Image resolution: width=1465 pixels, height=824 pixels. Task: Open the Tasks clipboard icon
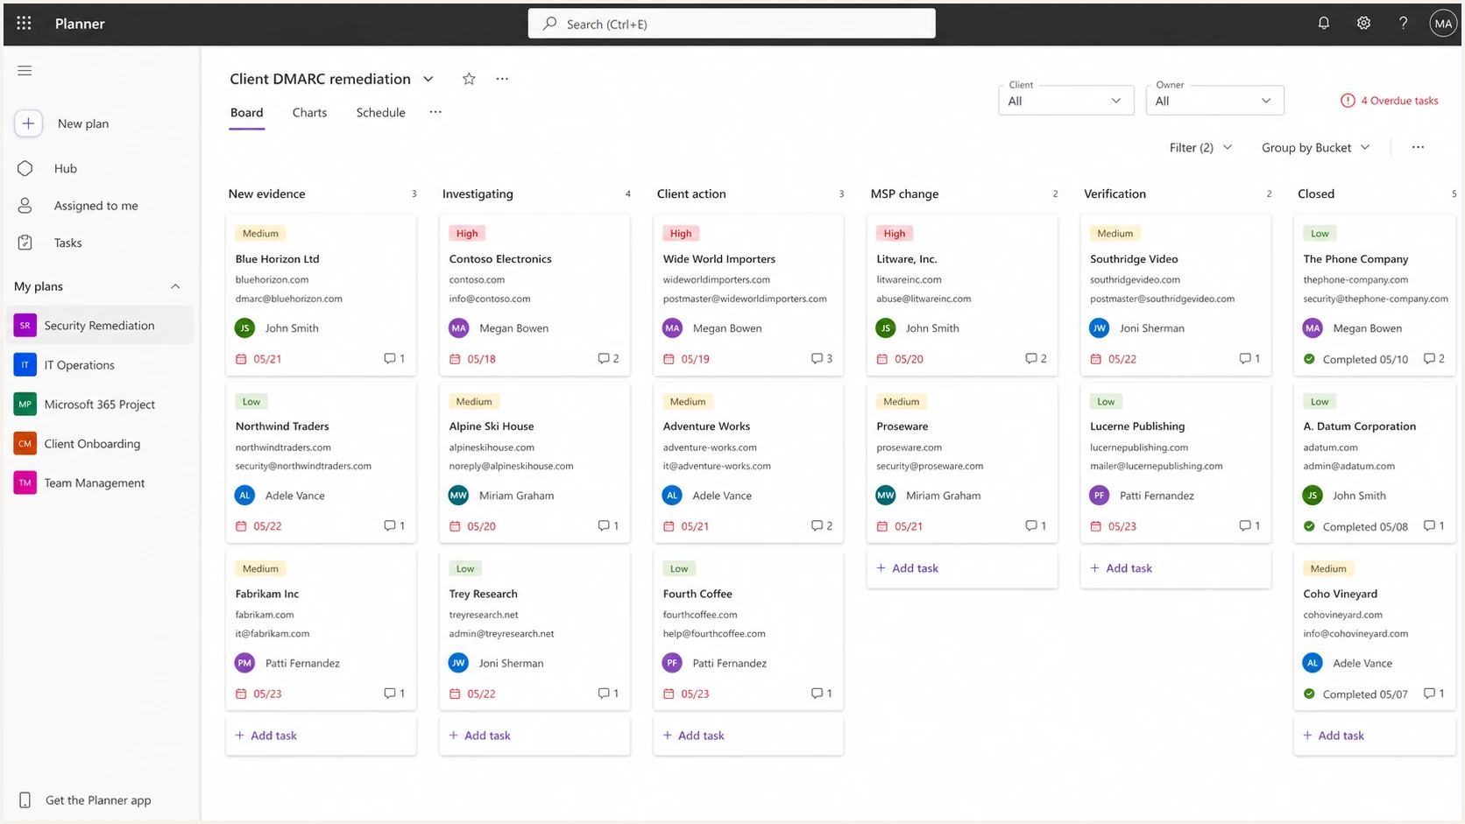(25, 243)
